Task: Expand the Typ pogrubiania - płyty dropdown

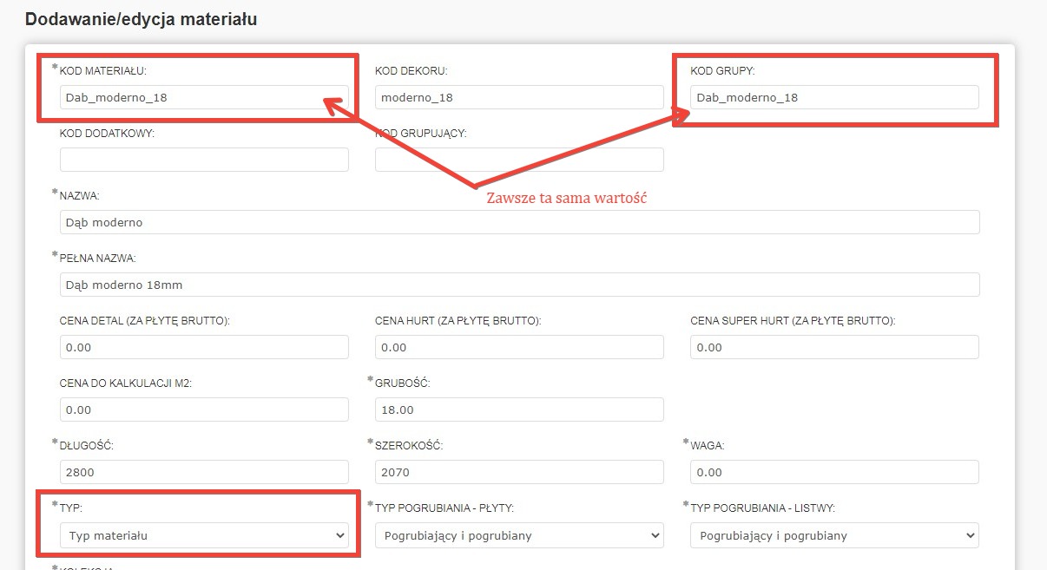Action: click(519, 535)
